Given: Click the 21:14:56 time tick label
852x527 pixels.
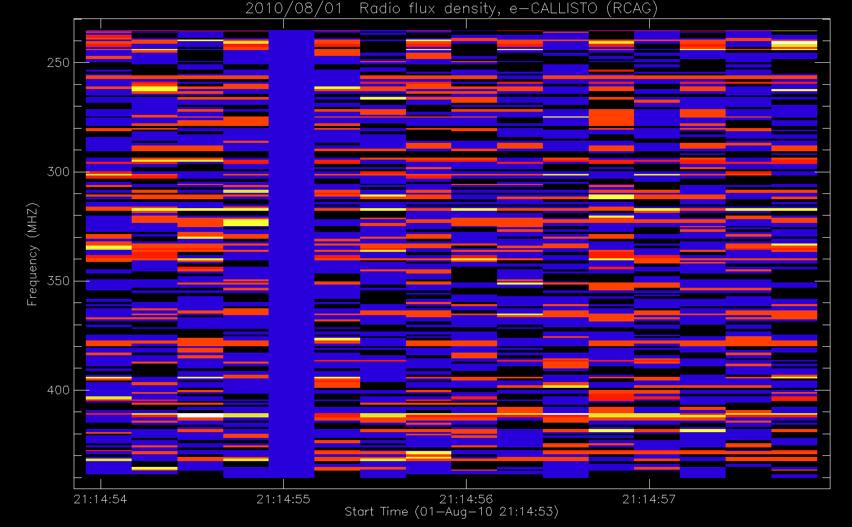Looking at the screenshot, I should [x=466, y=499].
